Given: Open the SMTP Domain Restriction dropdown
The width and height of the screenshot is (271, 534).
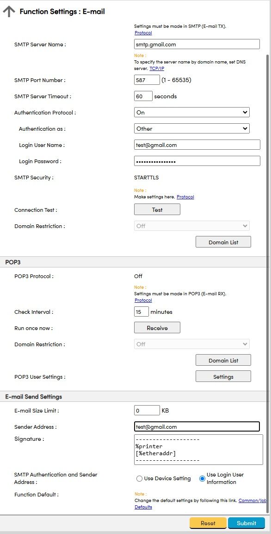Looking at the screenshot, I should click(192, 226).
